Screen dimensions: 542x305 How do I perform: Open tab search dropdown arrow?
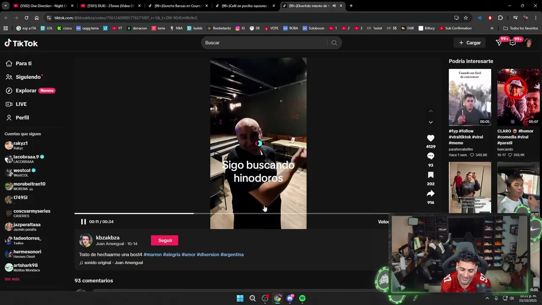(6, 6)
